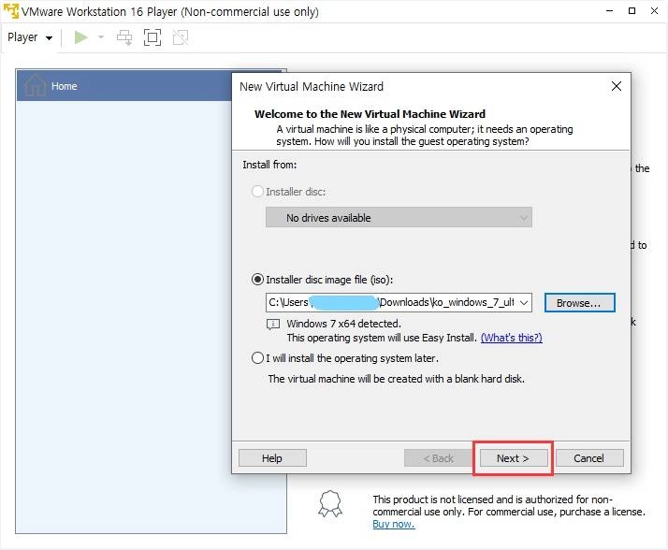Click 'Welcome to the New Virtual Machine Wizard' heading

tap(370, 114)
